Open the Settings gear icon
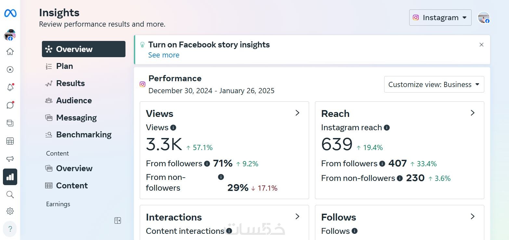The height and width of the screenshot is (240, 509). [10, 211]
